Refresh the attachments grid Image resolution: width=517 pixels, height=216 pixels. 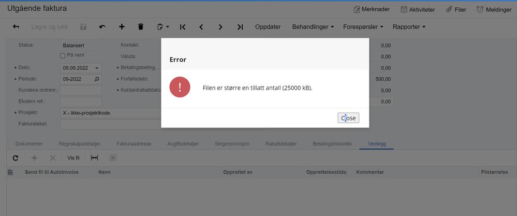15,158
